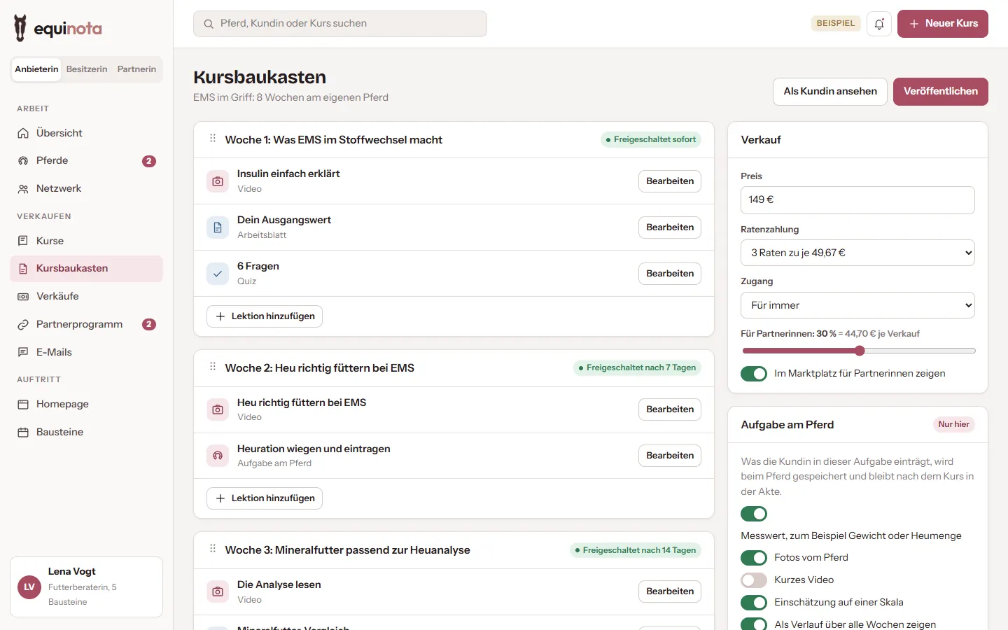
Task: Click the search field for Pferd, Kundin oder Kurs
Action: point(340,24)
